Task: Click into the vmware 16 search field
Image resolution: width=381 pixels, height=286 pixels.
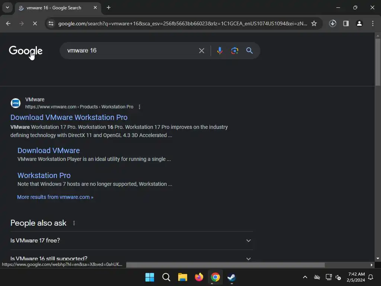Action: click(x=131, y=51)
